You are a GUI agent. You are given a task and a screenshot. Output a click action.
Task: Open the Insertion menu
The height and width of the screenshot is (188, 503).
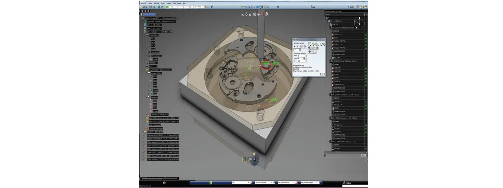(x=169, y=3)
